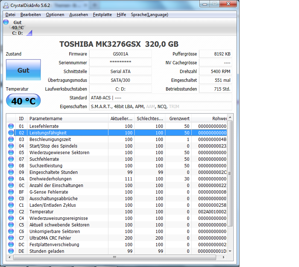This screenshot has height=267, width=299.
Task: Click the horizontal scrollbar right arrow
Action: click(223, 257)
